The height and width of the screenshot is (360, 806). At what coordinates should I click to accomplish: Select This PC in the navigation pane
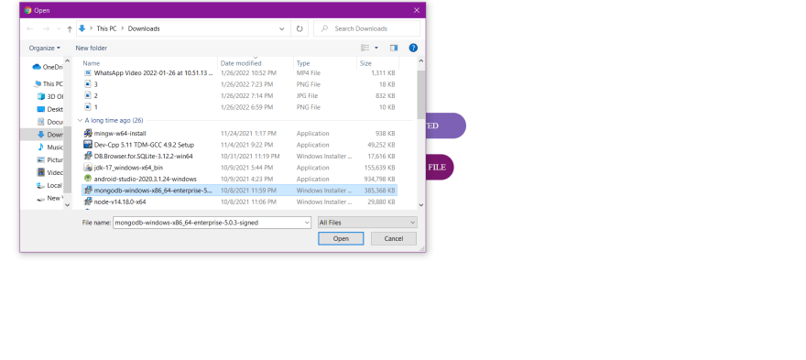tap(48, 84)
